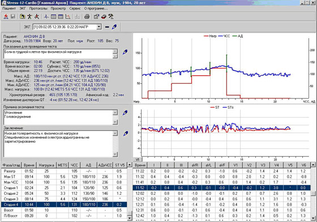This screenshot has width=317, height=222.
Task: Show the ECG waveform view icon
Action: point(46,16)
